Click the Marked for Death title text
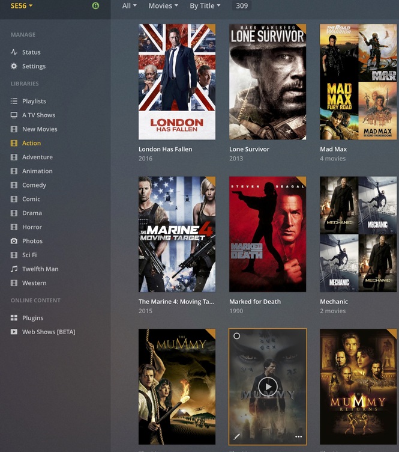 click(255, 302)
